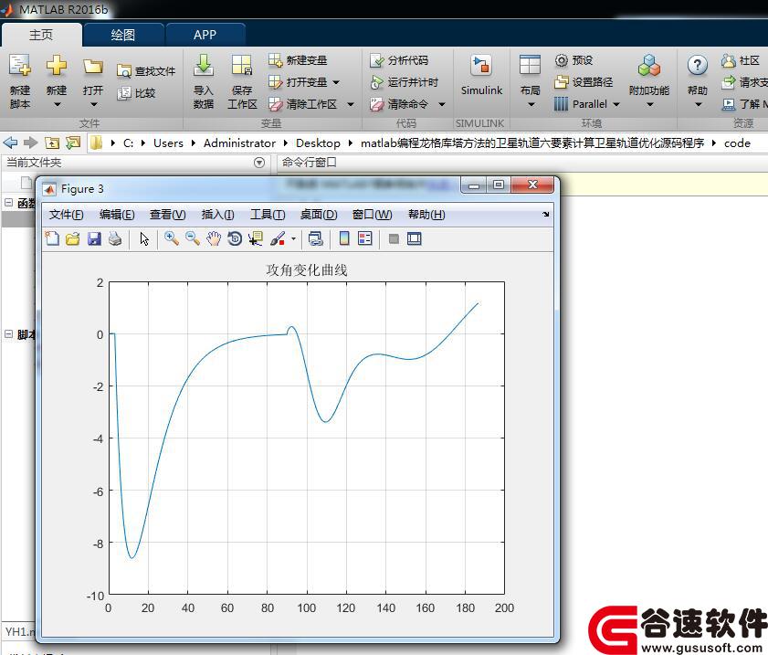
Task: Click 运行并计时 in the ribbon
Action: (x=404, y=82)
